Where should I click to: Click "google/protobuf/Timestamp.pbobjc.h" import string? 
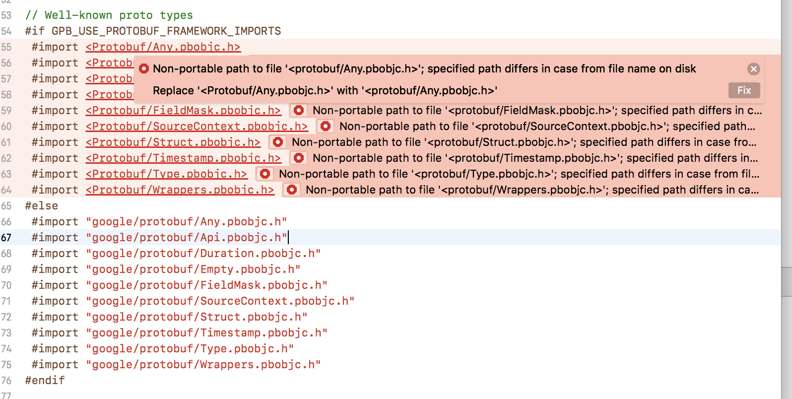(207, 332)
